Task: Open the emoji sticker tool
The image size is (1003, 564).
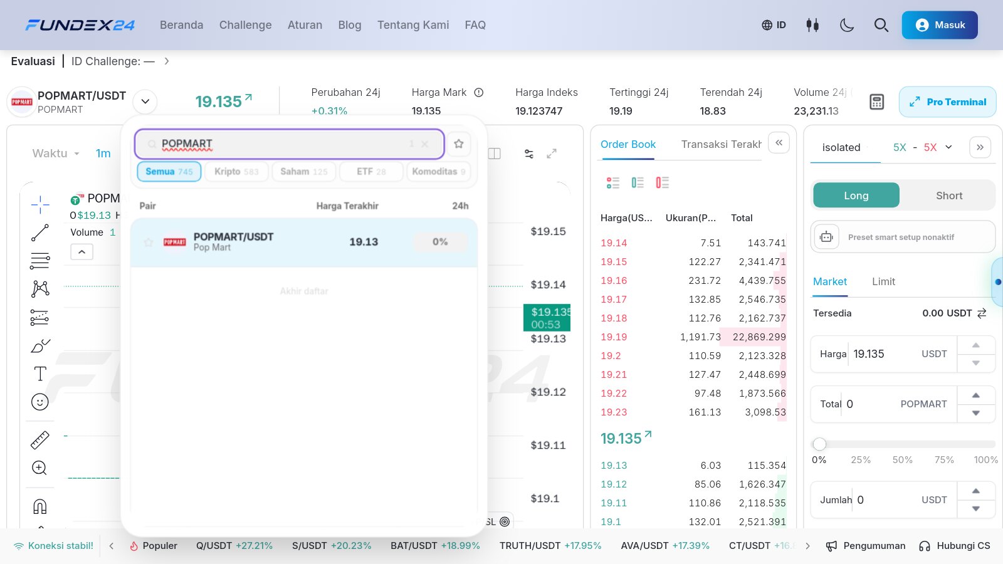Action: 40,402
